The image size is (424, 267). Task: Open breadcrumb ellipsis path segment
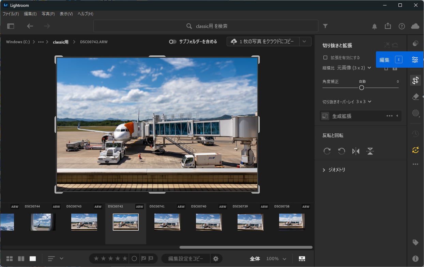(x=41, y=42)
